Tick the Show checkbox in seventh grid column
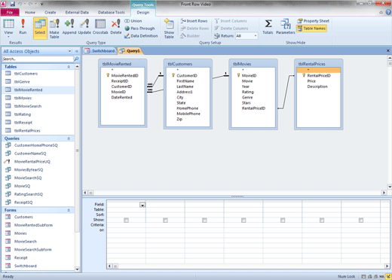 [x=361, y=221]
